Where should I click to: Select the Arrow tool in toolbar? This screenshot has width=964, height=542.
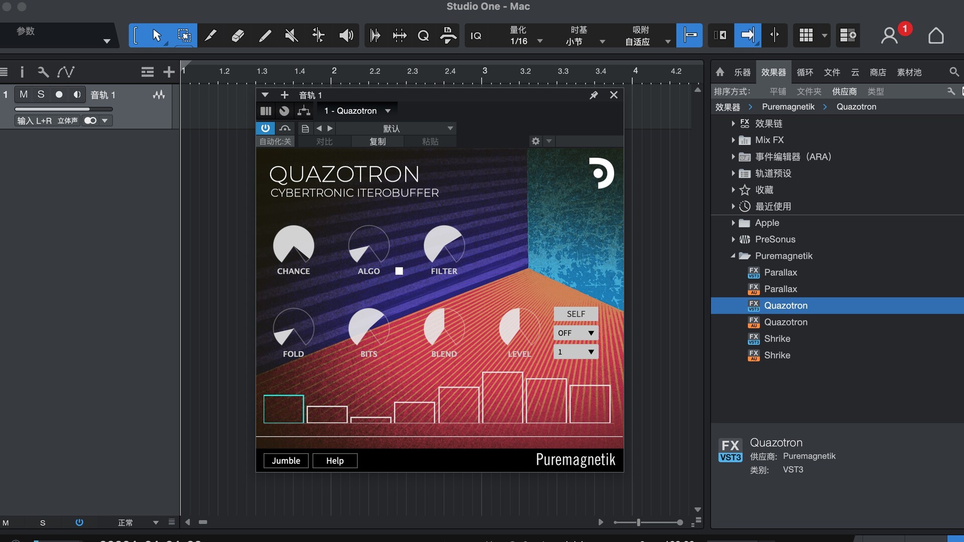(x=157, y=36)
